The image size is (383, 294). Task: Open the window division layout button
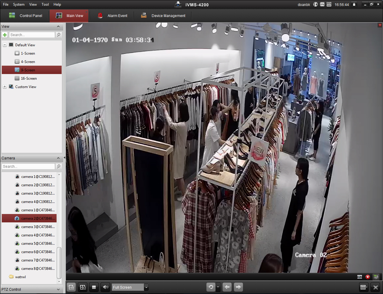pyautogui.click(x=364, y=287)
